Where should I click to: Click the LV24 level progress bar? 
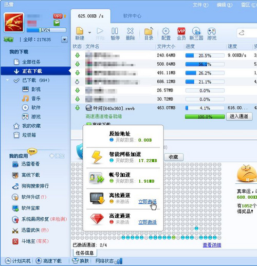(46, 30)
